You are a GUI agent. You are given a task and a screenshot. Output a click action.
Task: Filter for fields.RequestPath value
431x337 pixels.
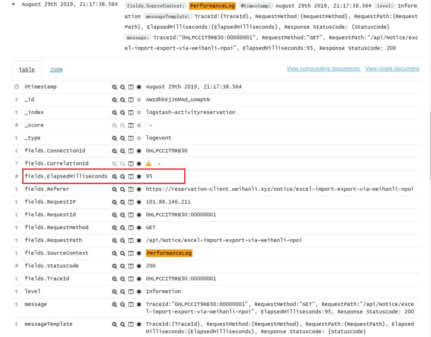(x=114, y=241)
